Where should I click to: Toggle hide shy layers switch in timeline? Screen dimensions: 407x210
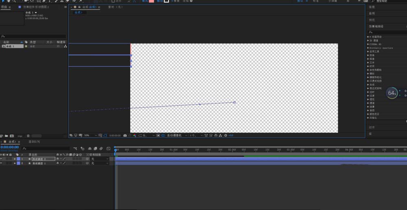click(x=90, y=149)
